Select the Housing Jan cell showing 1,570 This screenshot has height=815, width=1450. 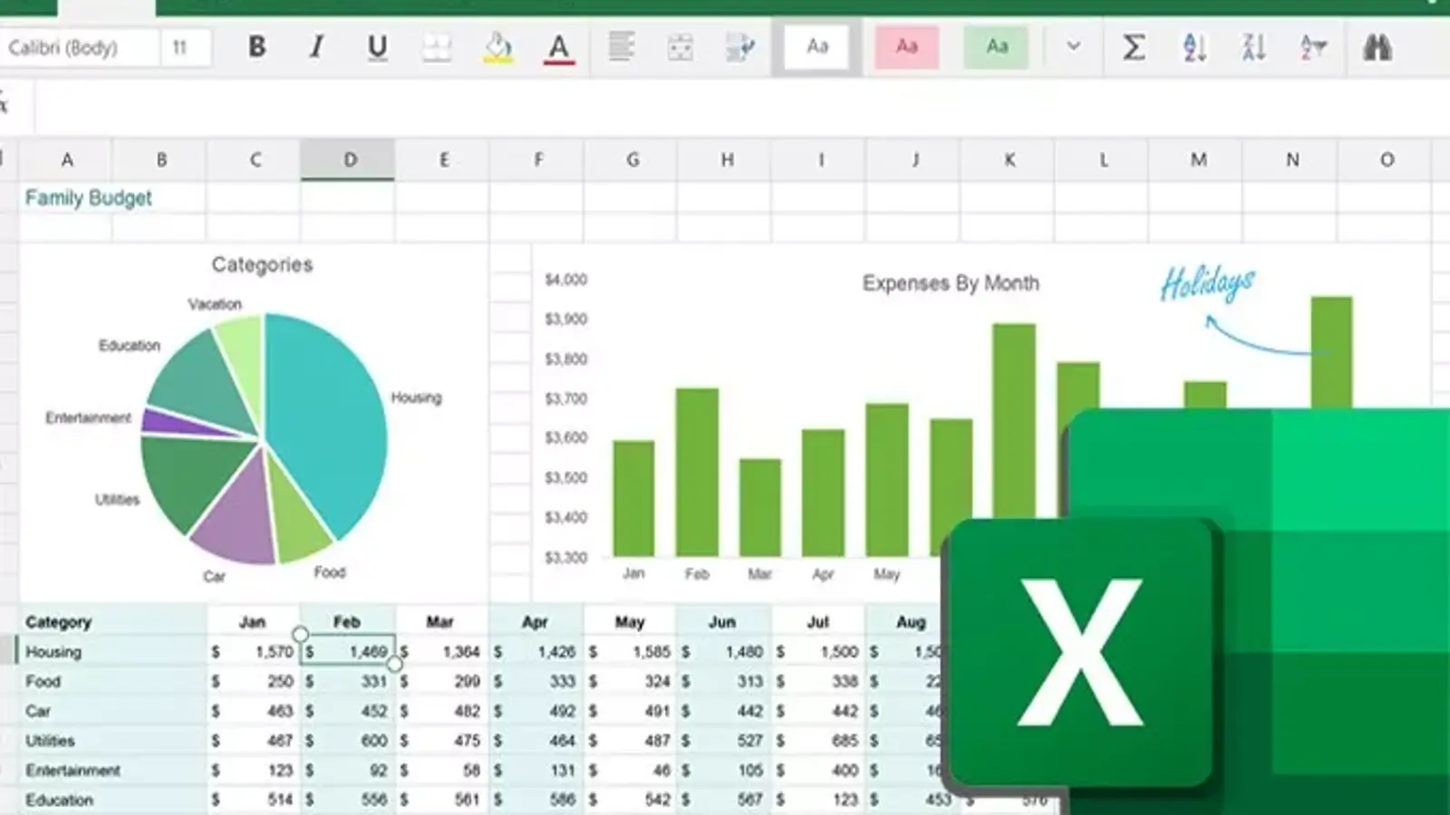click(x=255, y=652)
